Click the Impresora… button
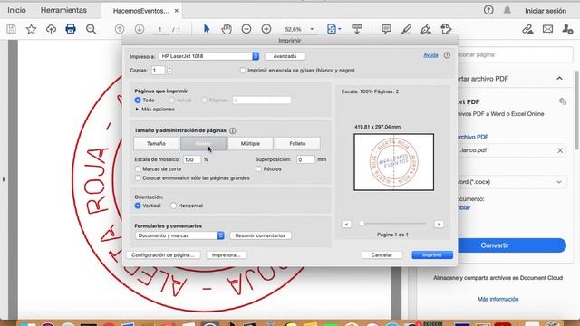Image resolution: width=580 pixels, height=326 pixels. (227, 255)
